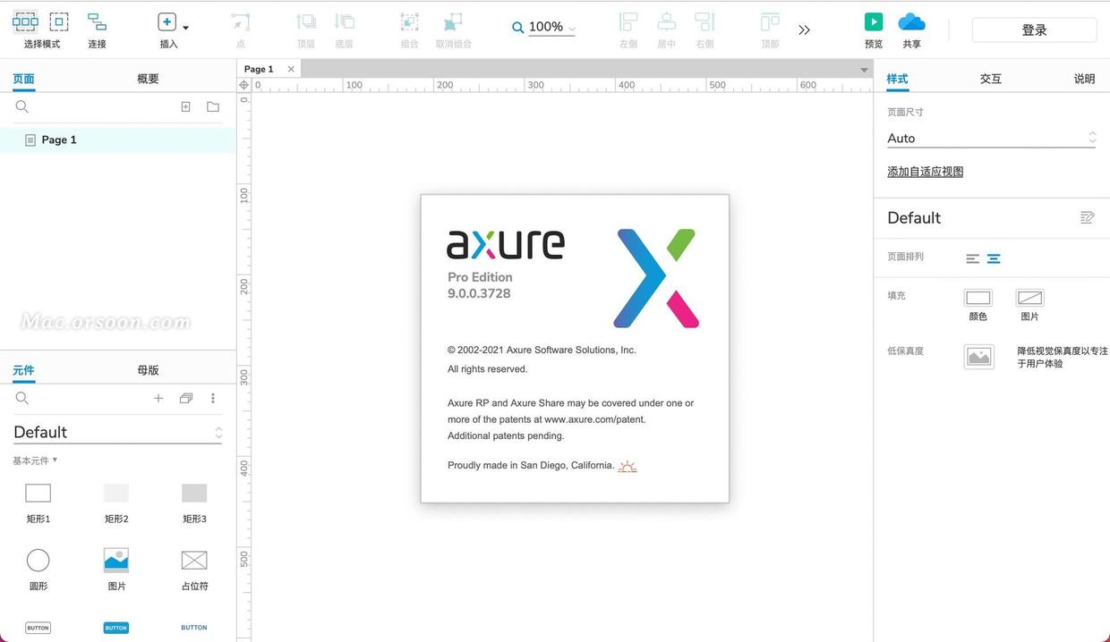This screenshot has height=642, width=1110.
Task: Click the 登录 login button
Action: (x=1034, y=30)
